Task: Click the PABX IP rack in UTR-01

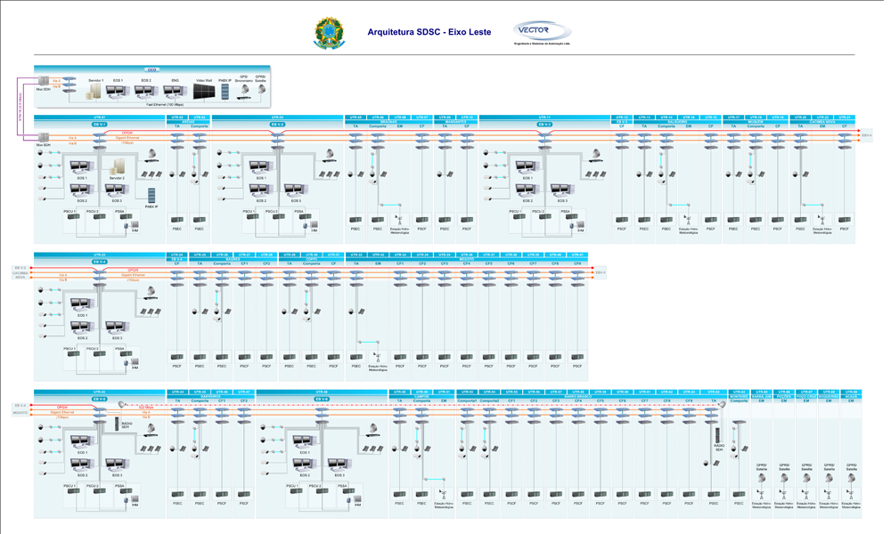Action: pos(151,196)
